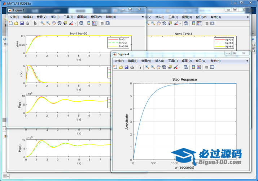Hide Plot Tools icon in Figure 1
This screenshot has height=181, width=258.
[x=102, y=23]
